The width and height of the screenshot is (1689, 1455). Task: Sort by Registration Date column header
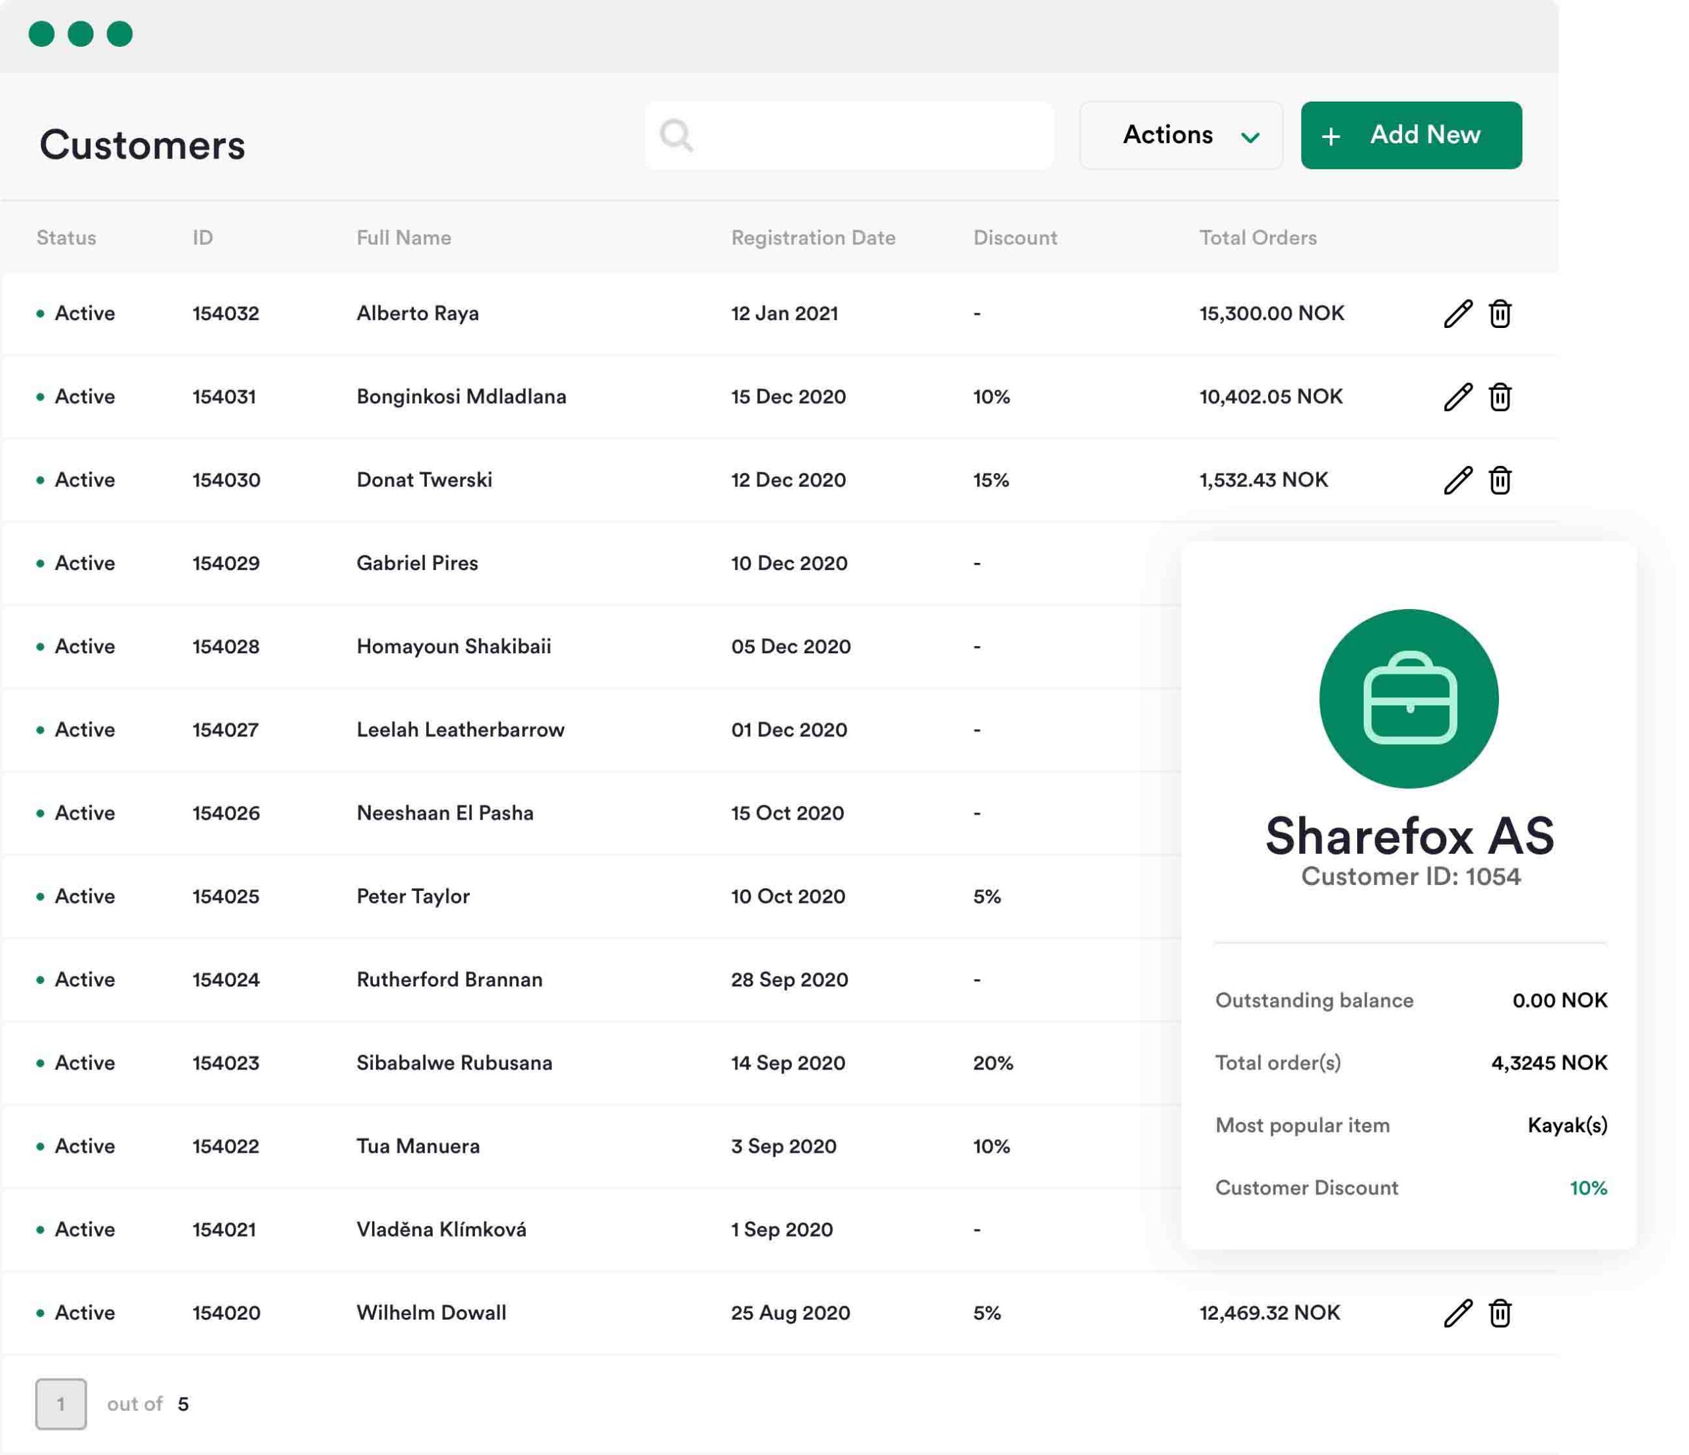point(813,238)
